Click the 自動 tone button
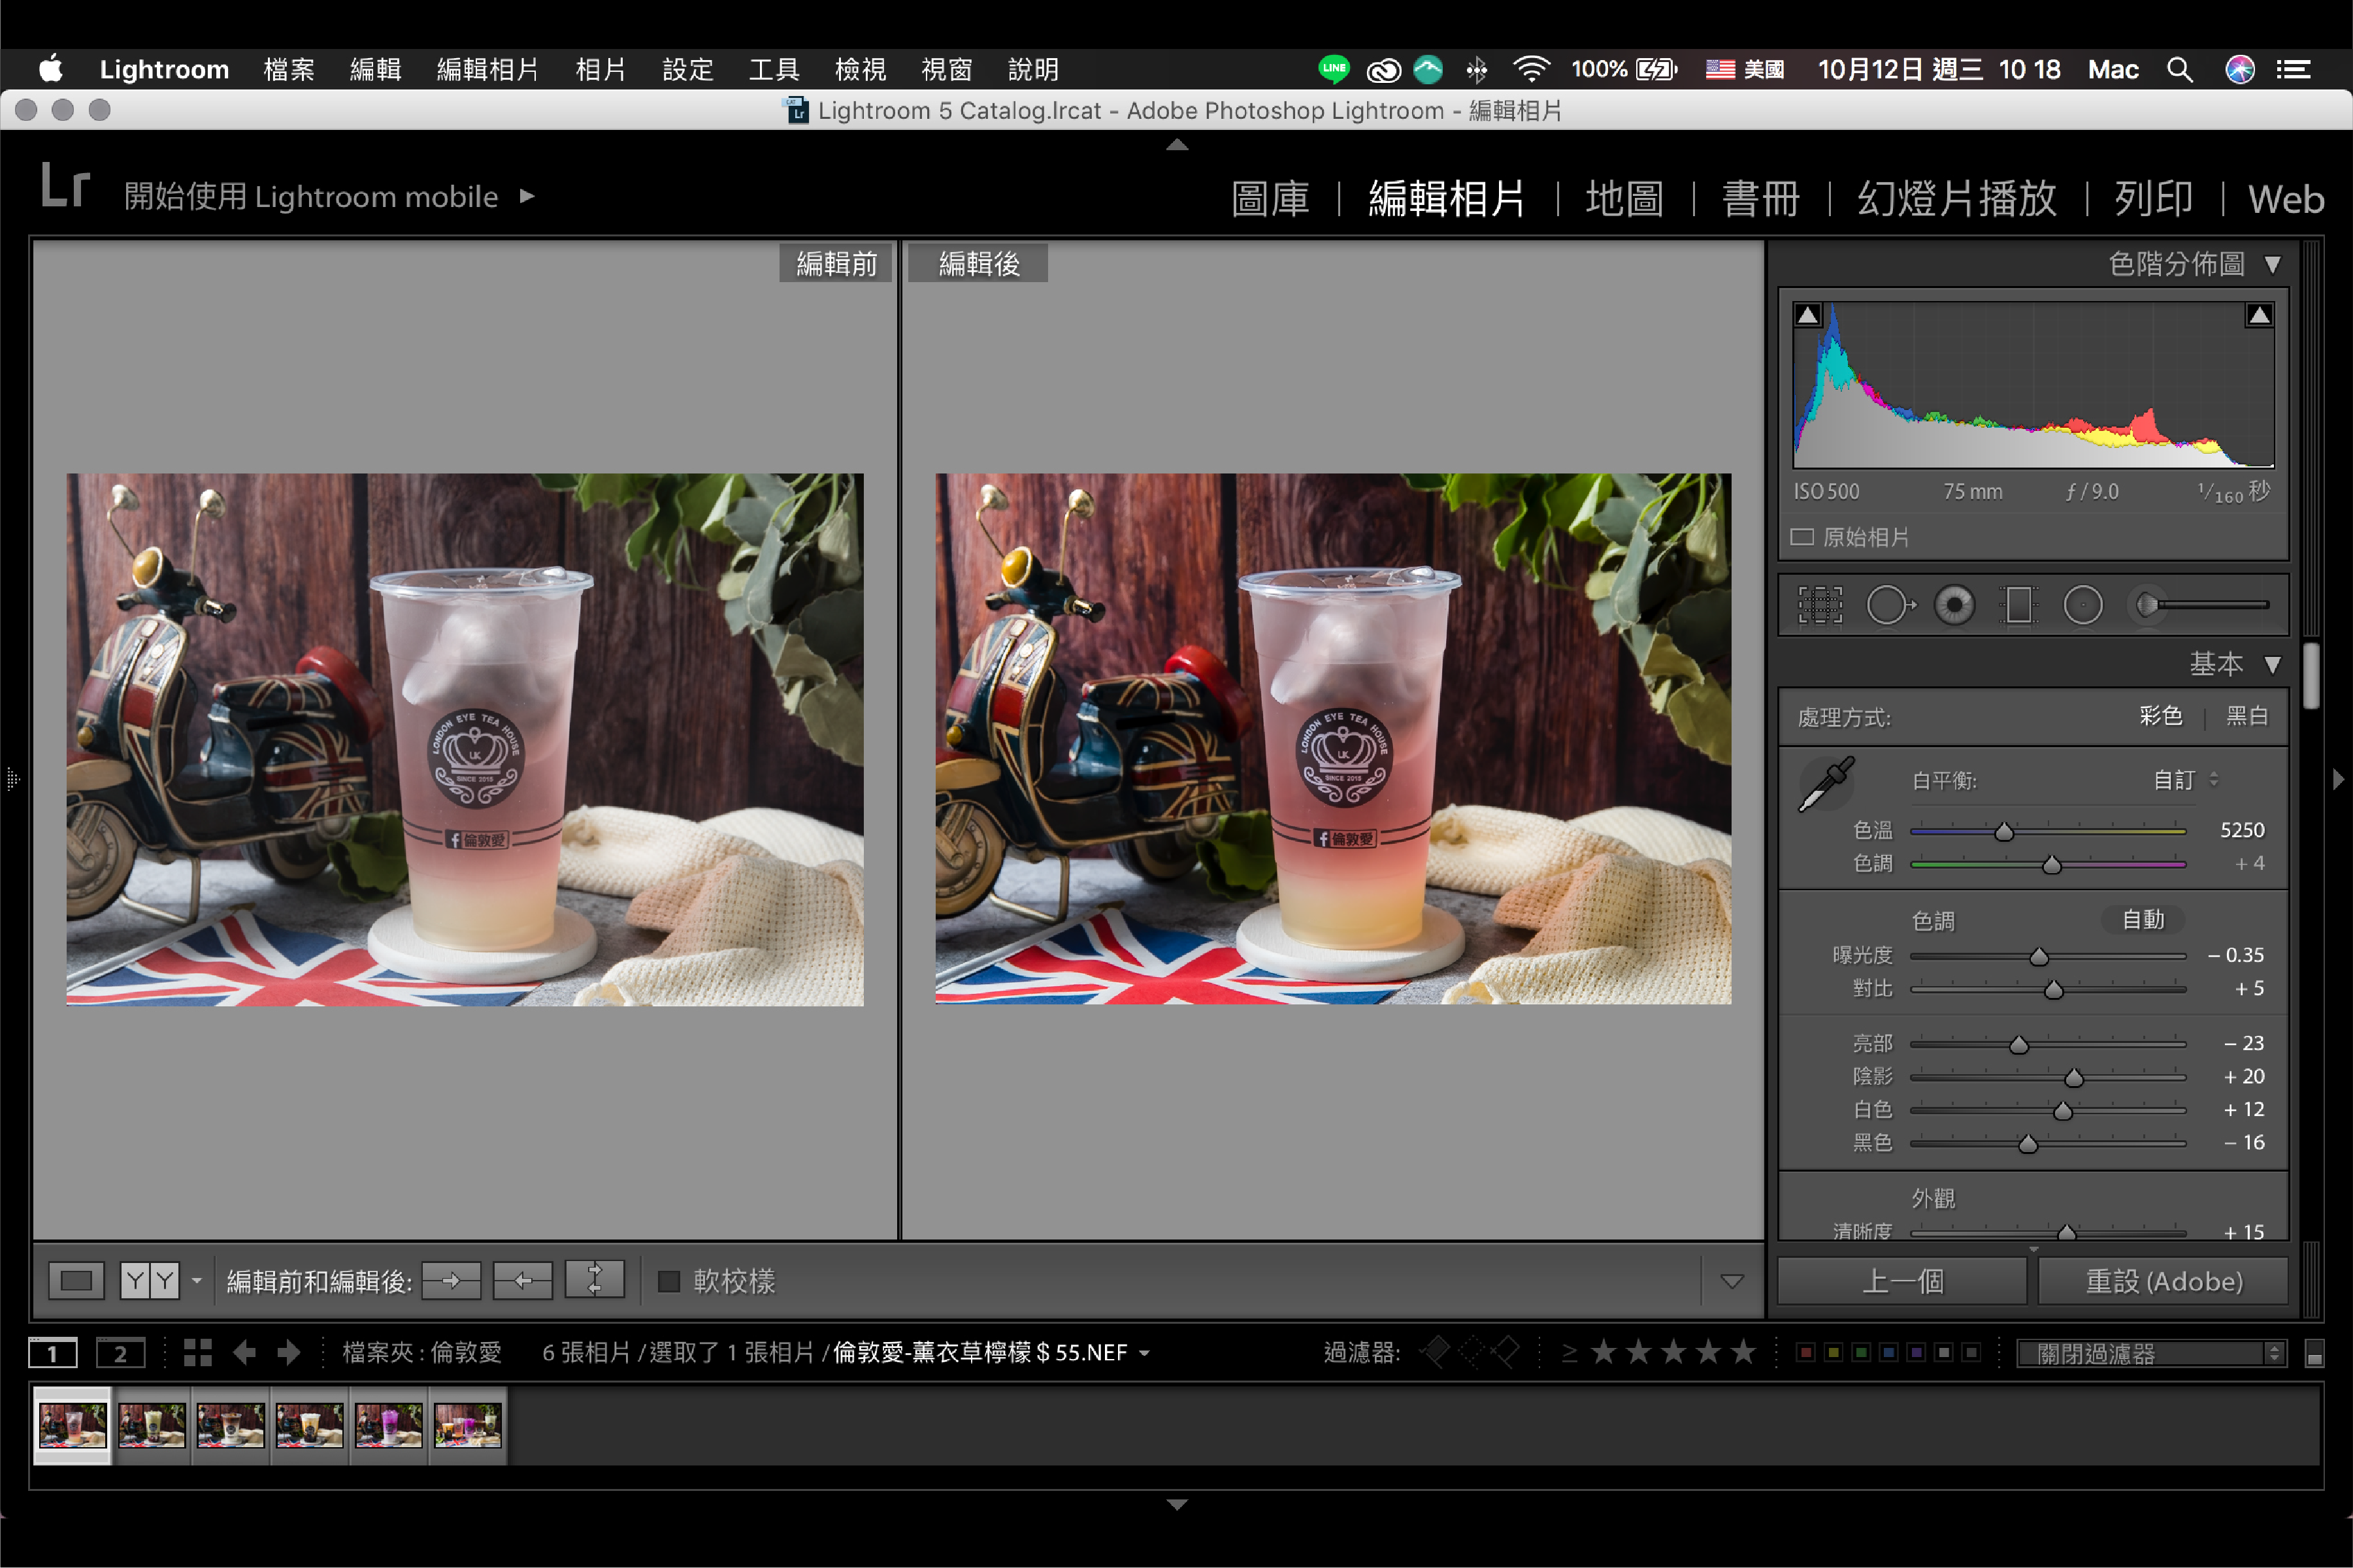The width and height of the screenshot is (2353, 1568). (2143, 920)
